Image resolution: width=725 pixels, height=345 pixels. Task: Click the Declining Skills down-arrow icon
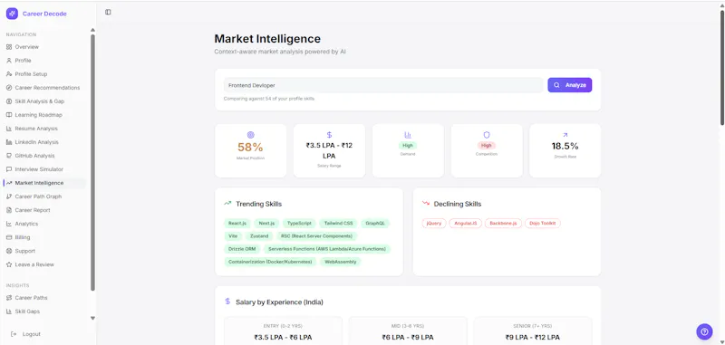click(426, 203)
